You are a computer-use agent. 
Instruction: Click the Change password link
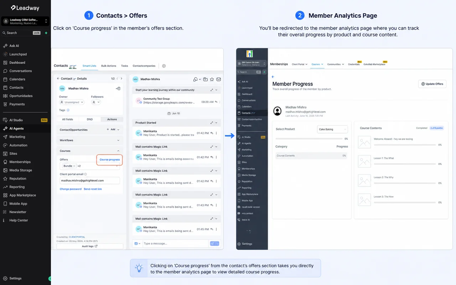pyautogui.click(x=71, y=189)
